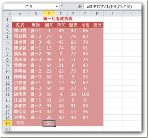Click 國文 score 99 in row 8
Viewport: 148px width, 138px height.
click(49, 59)
